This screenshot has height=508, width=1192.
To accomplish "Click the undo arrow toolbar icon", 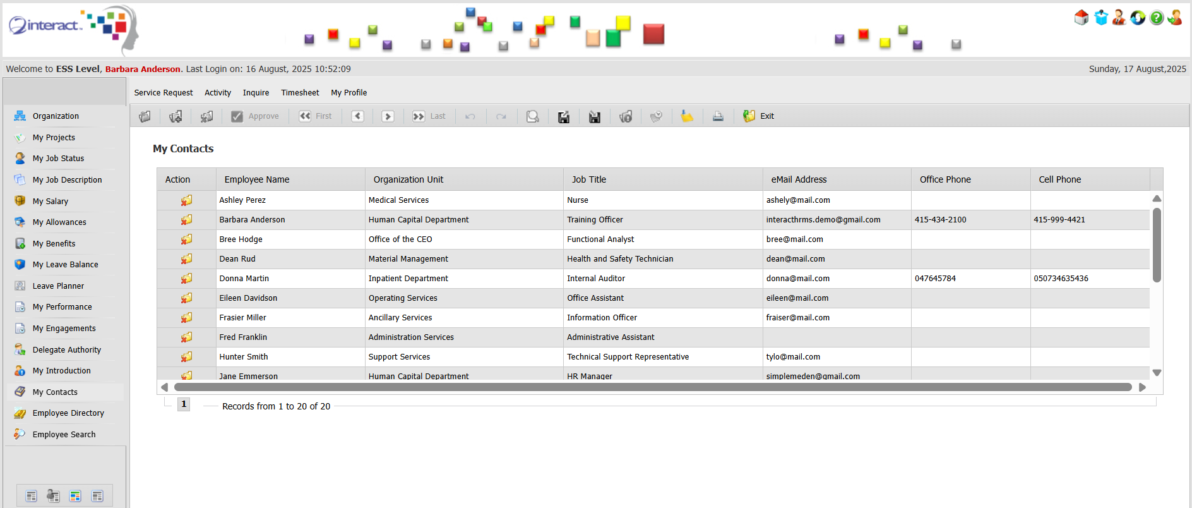I will pos(470,116).
